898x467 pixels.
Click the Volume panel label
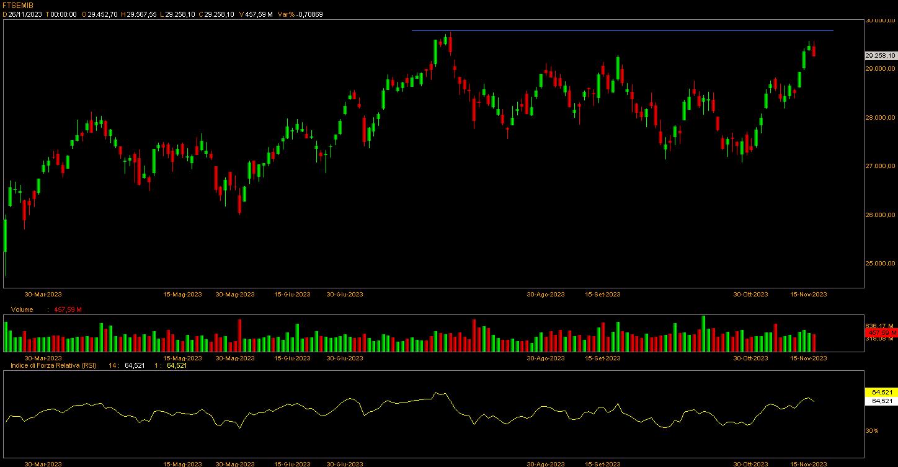click(22, 309)
